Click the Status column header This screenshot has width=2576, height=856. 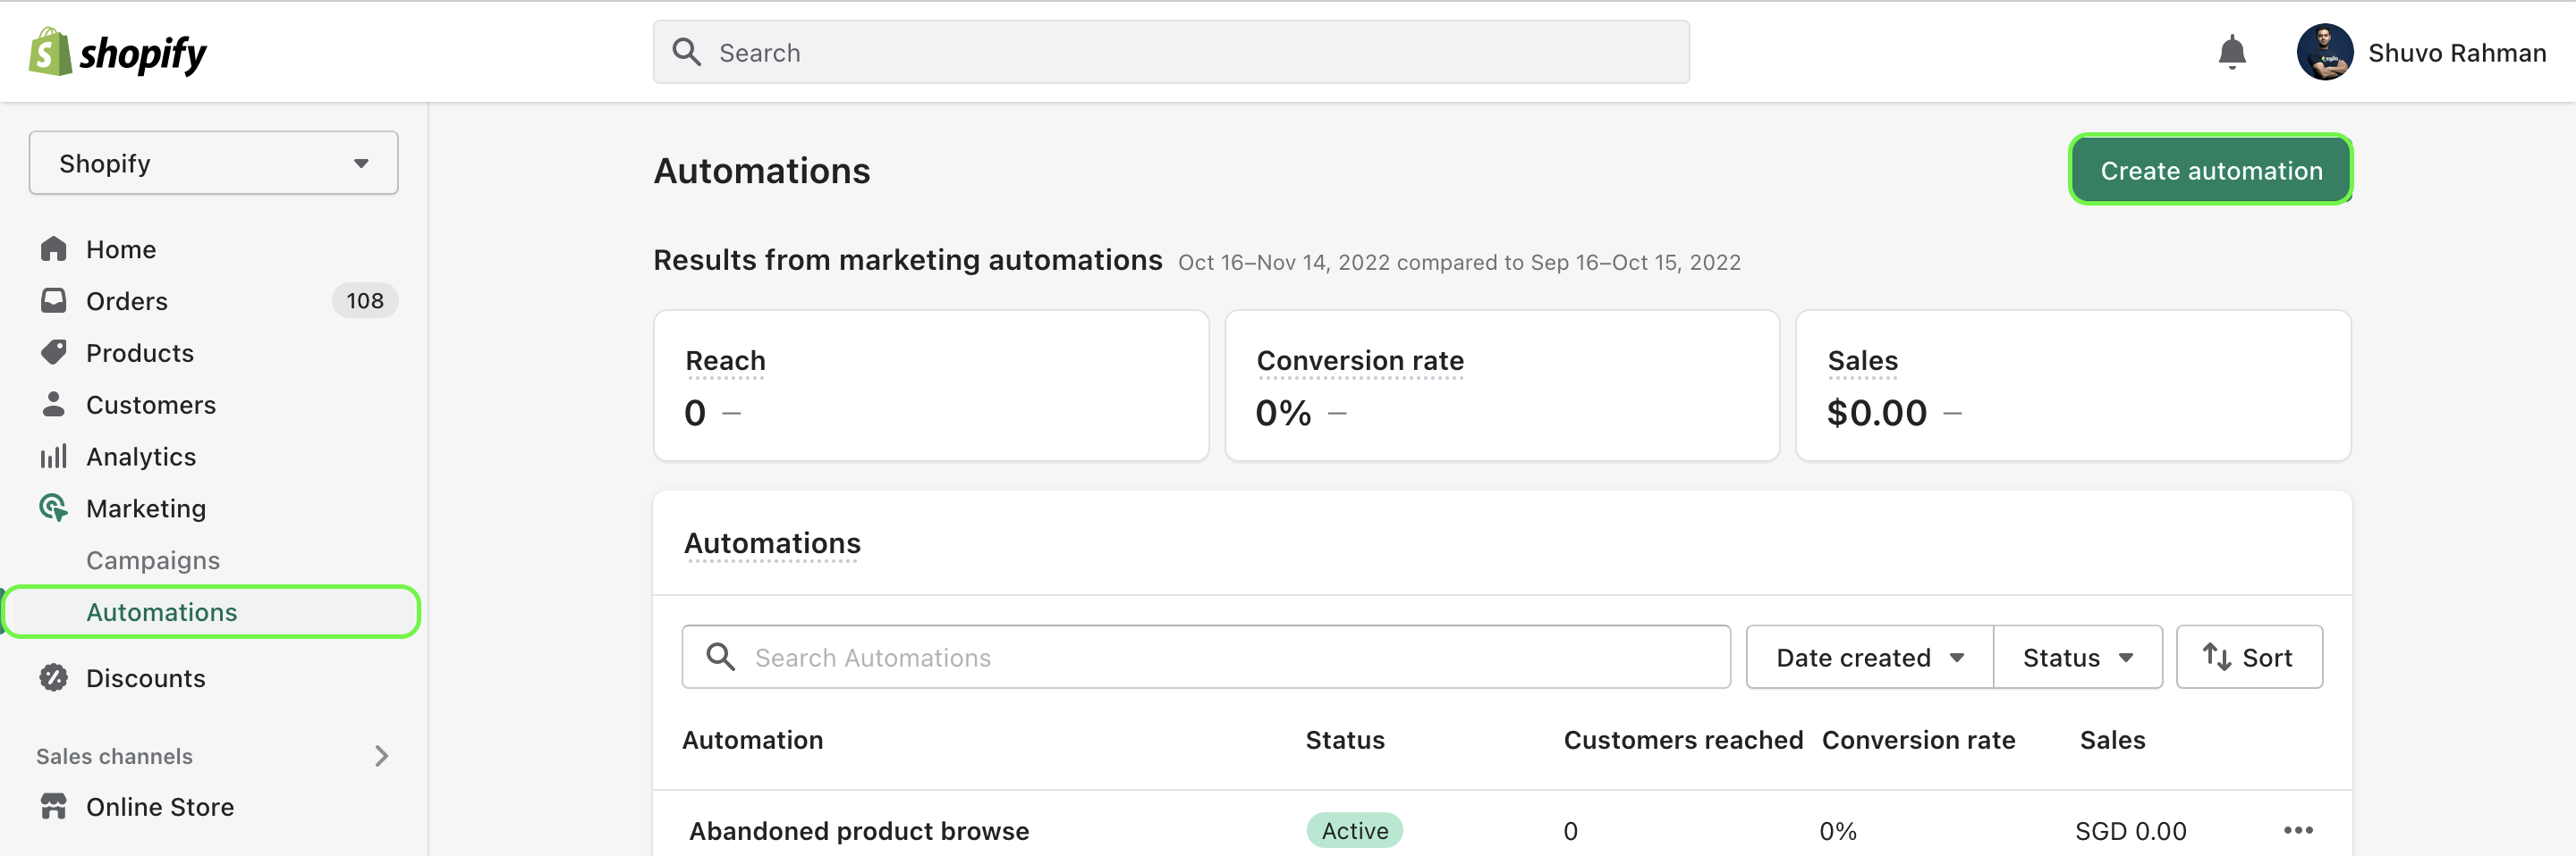click(x=1345, y=739)
